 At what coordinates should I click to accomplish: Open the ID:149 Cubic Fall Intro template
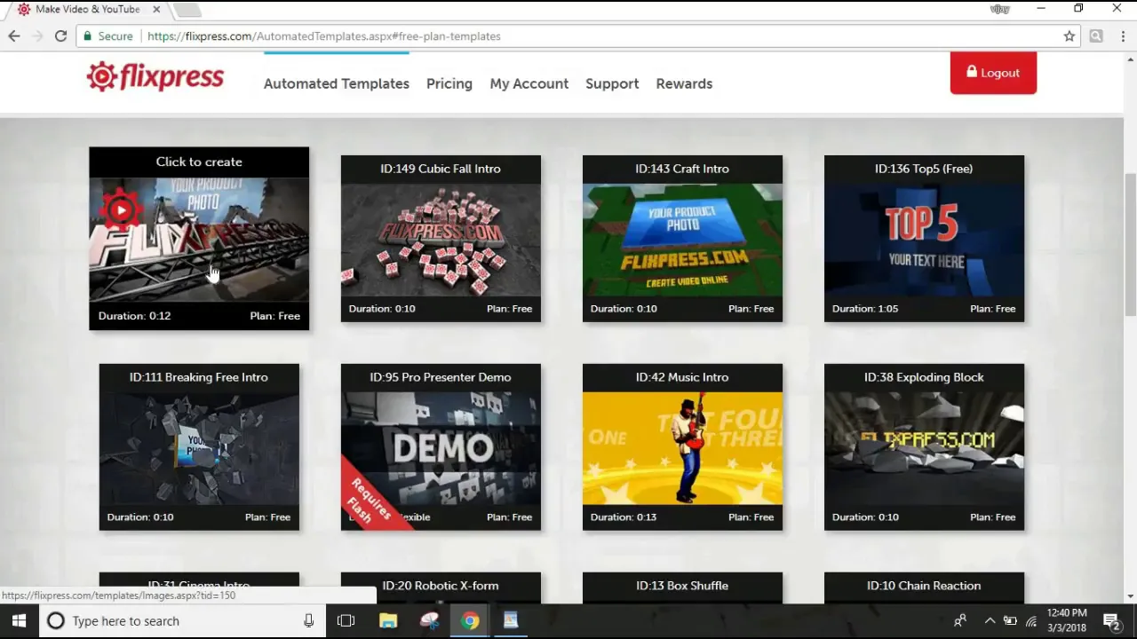click(441, 239)
